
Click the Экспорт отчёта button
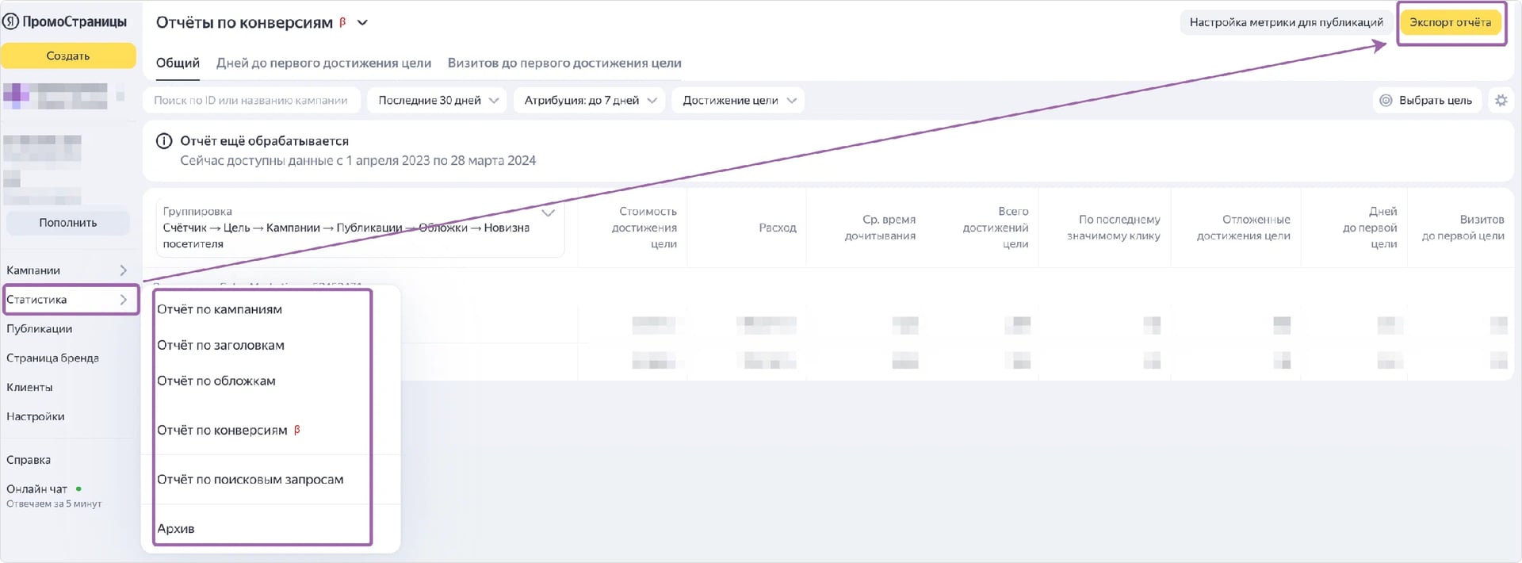pyautogui.click(x=1450, y=22)
